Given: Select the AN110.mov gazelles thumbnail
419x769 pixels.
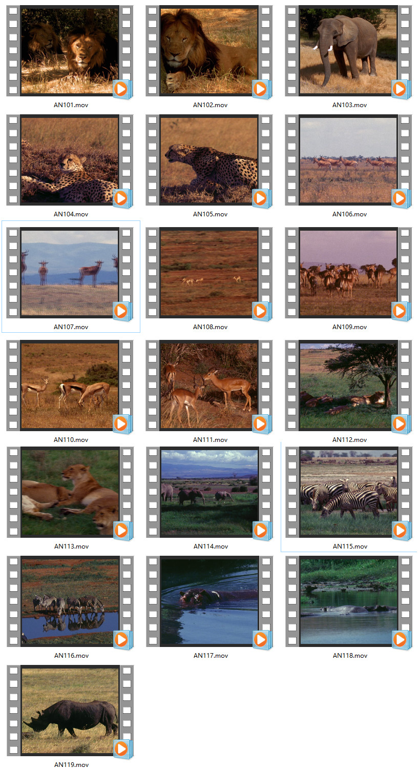Looking at the screenshot, I should 70,385.
